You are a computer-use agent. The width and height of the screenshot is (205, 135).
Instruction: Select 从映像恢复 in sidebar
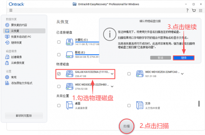[x=24, y=63]
